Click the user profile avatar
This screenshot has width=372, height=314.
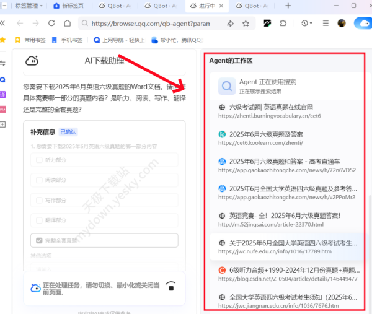[x=341, y=24]
